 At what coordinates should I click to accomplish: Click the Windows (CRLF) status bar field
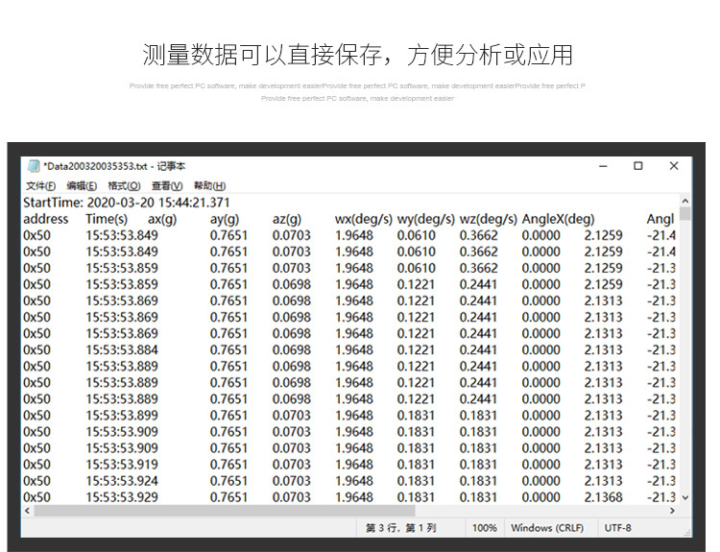(547, 528)
